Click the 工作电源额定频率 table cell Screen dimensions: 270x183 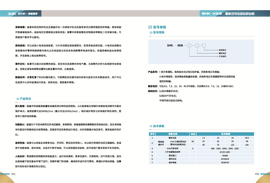(173, 152)
